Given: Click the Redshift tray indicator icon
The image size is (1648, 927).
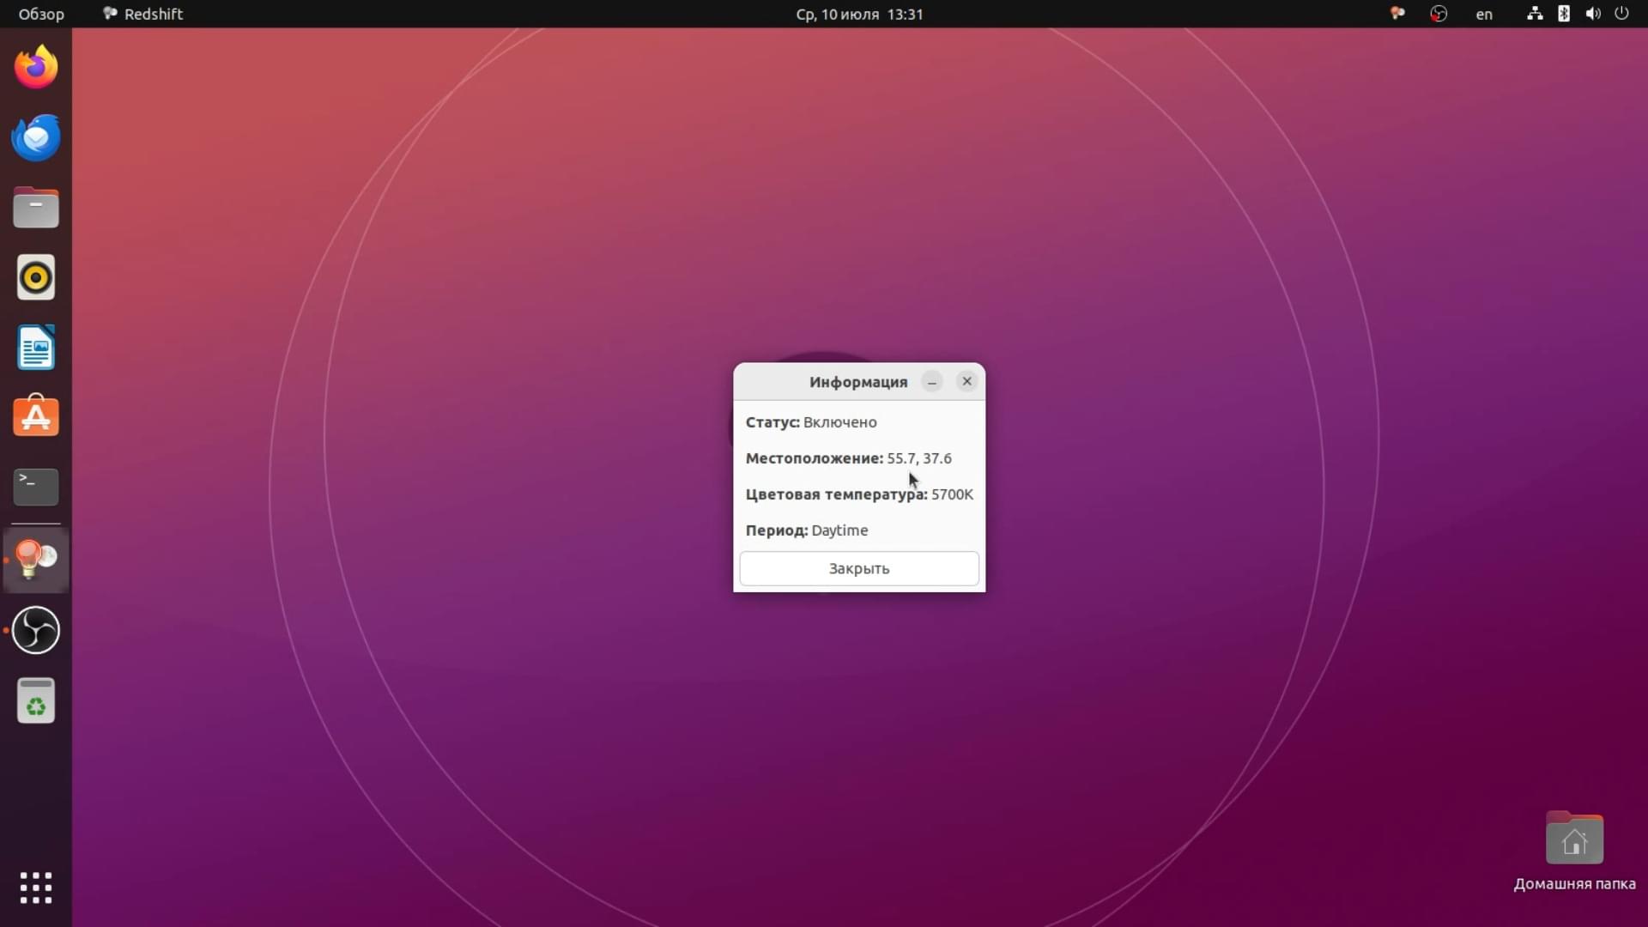Looking at the screenshot, I should tap(1397, 14).
